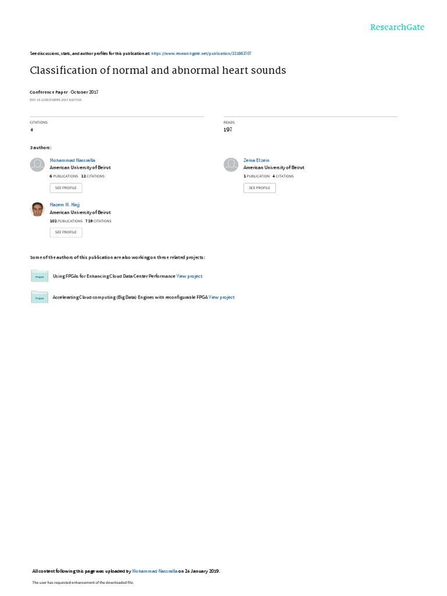Open Hazem H. Hajj author name link
The image size is (447, 596).
click(65, 204)
